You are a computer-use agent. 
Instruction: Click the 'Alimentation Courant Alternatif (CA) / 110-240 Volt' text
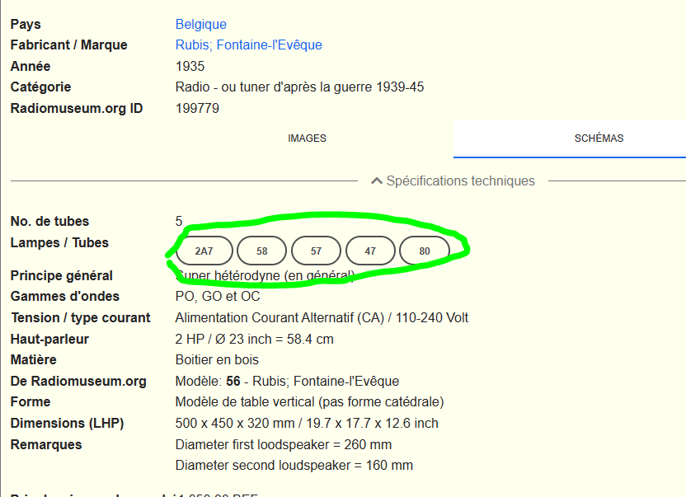322,317
